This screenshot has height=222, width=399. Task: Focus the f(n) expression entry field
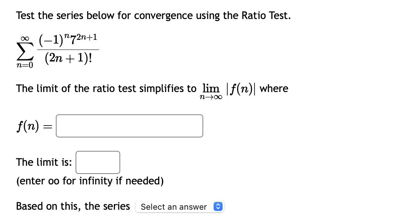129,126
